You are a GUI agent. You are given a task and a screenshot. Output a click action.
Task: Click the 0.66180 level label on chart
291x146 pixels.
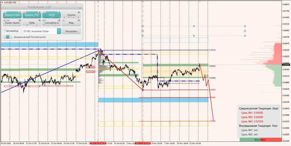click(212, 50)
